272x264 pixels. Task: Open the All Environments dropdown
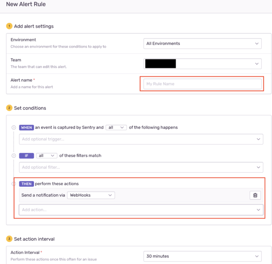[202, 43]
